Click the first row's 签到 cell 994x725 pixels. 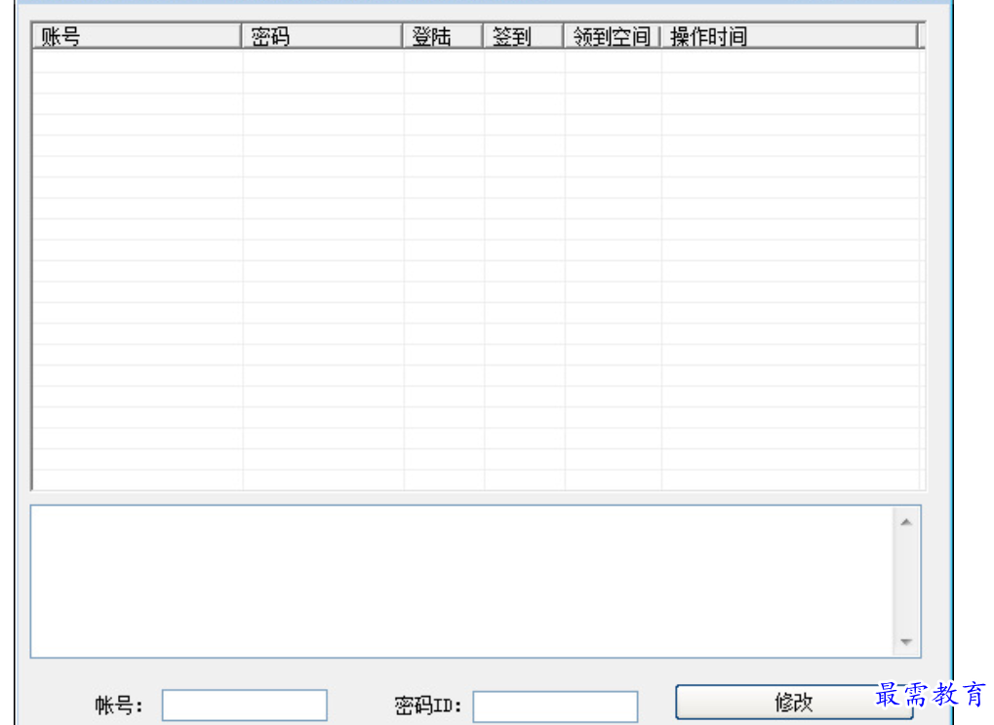(525, 61)
